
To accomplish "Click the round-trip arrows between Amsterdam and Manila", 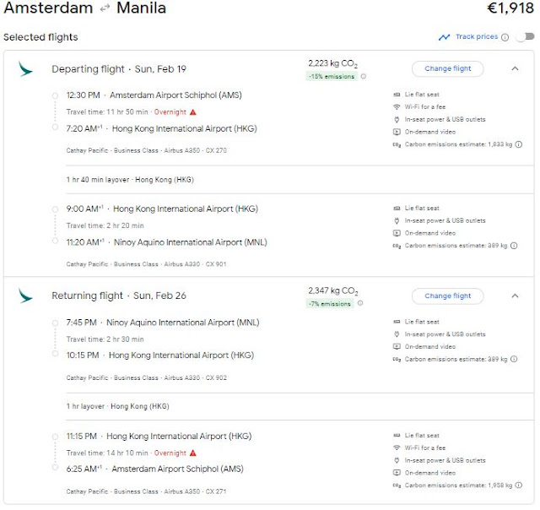I will [x=104, y=9].
